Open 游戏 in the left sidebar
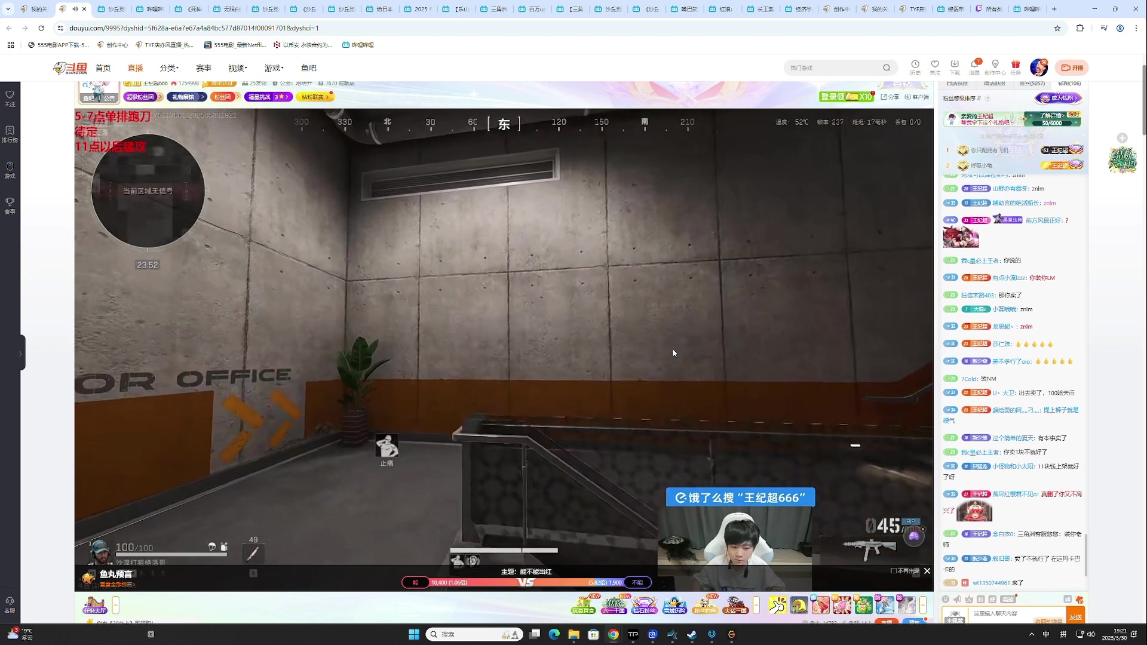The width and height of the screenshot is (1147, 645). [10, 170]
